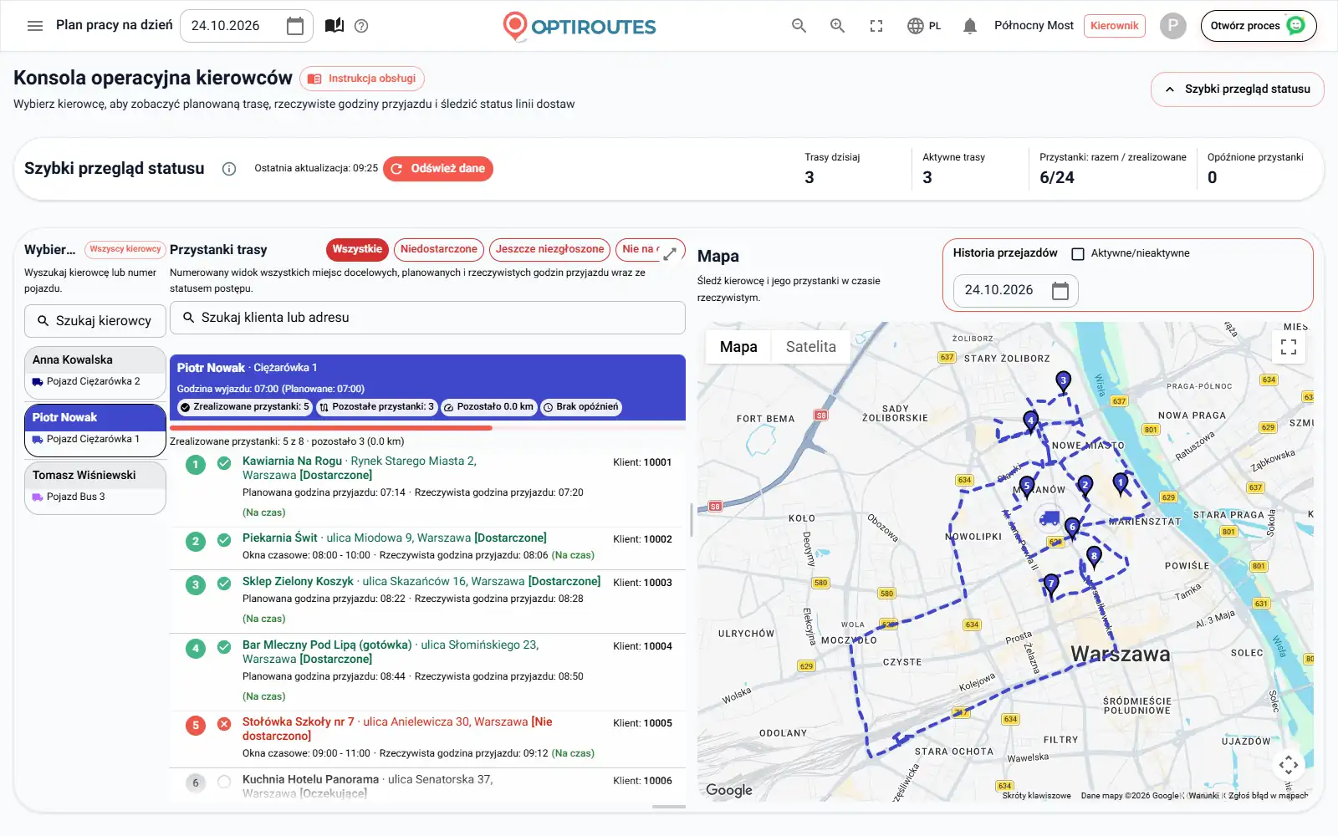This screenshot has height=836, width=1338.
Task: Collapse Szybki przegląd statusu panel button
Action: coord(1238,89)
